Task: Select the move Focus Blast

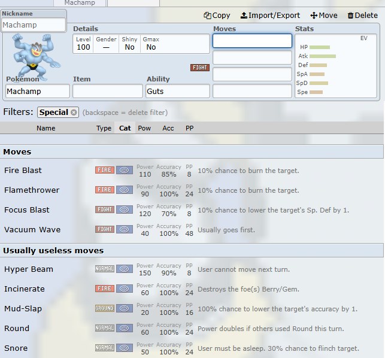Action: [x=192, y=210]
